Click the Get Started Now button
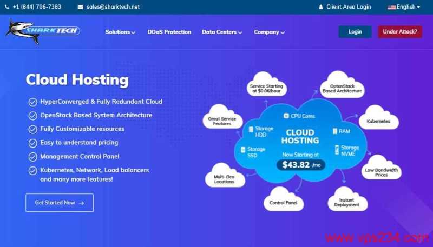433x247 pixels. click(60, 203)
